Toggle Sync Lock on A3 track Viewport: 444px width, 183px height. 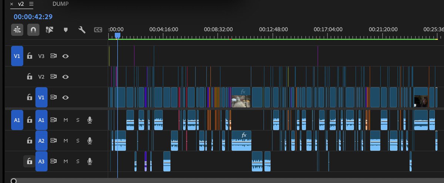pyautogui.click(x=54, y=161)
